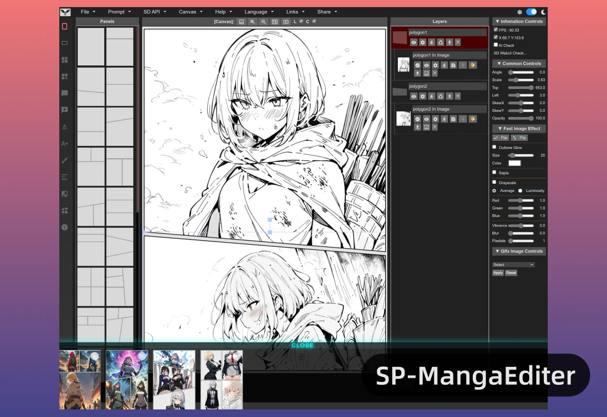Toggle visibility of the polygon2 layer
Screen dimensions: 607x417
pyautogui.click(x=414, y=96)
